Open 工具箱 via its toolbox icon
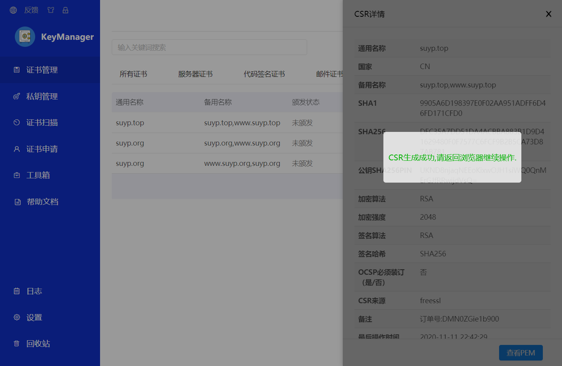The height and width of the screenshot is (366, 562). [16, 175]
